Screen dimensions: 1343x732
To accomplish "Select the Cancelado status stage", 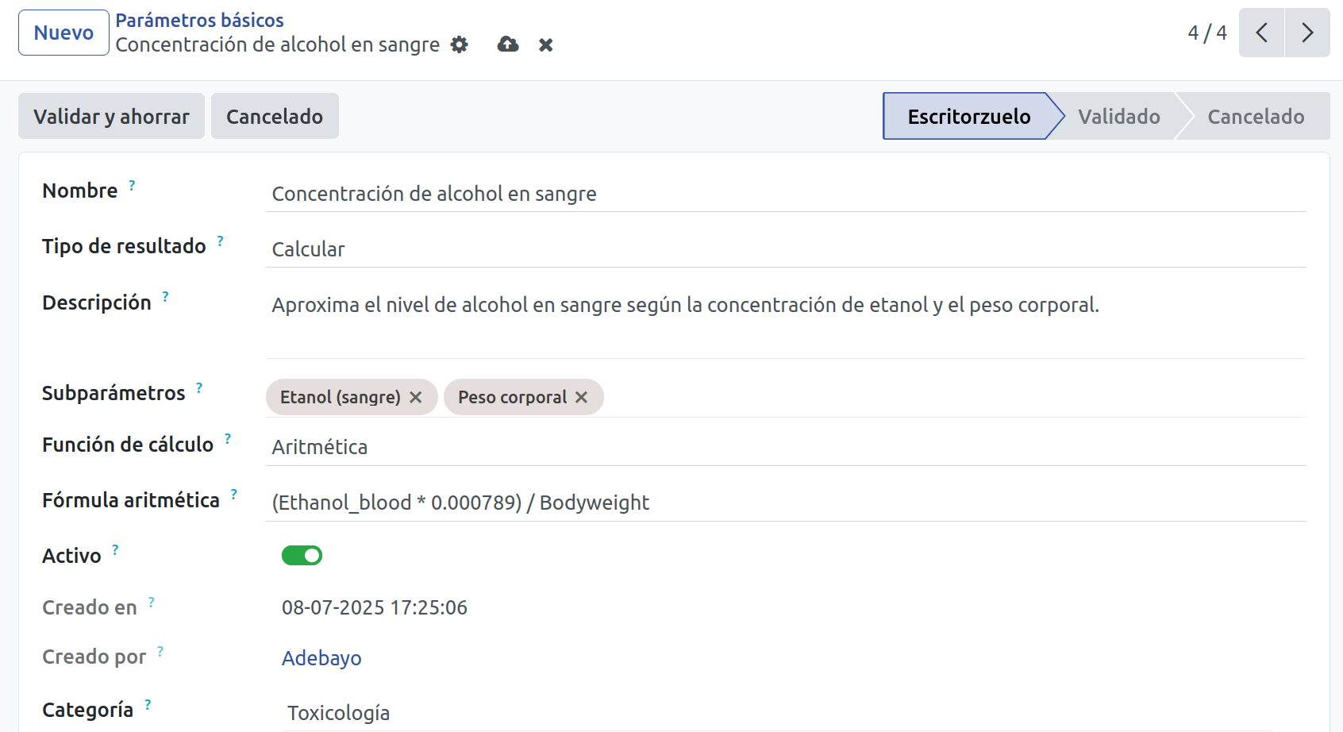I will click(x=1256, y=117).
